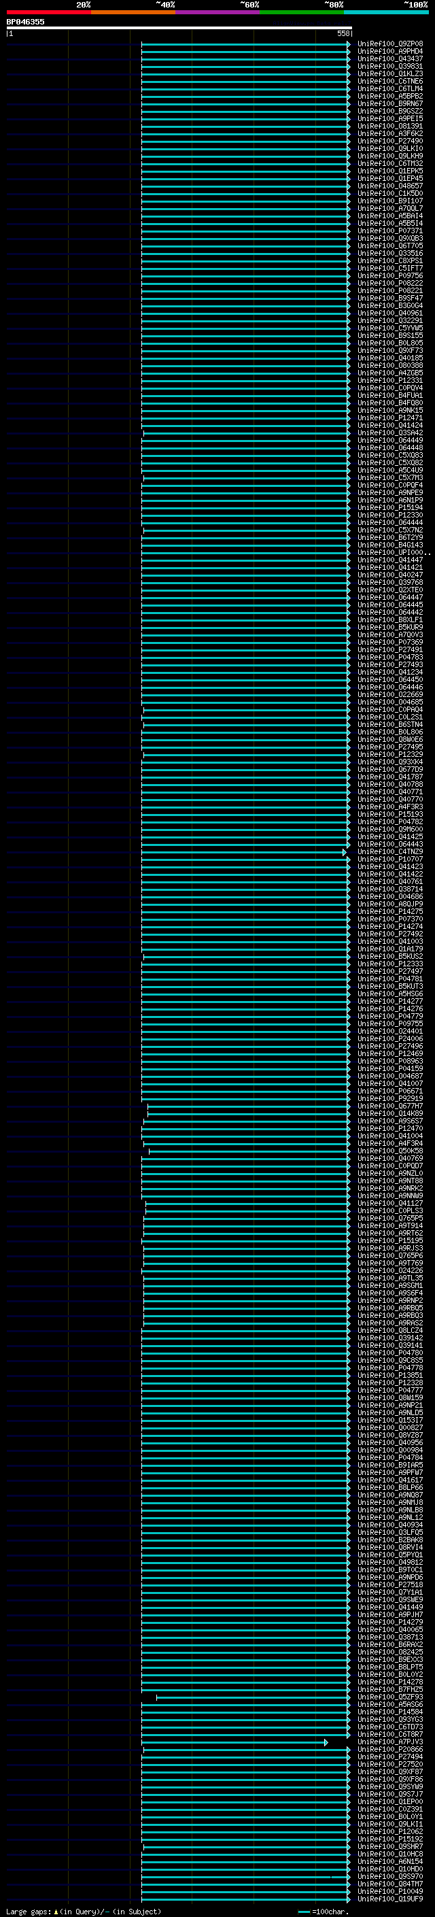This screenshot has height=1917, width=435.
Task: Open hit UniRef100_Q9ZP08
Action: coord(389,44)
